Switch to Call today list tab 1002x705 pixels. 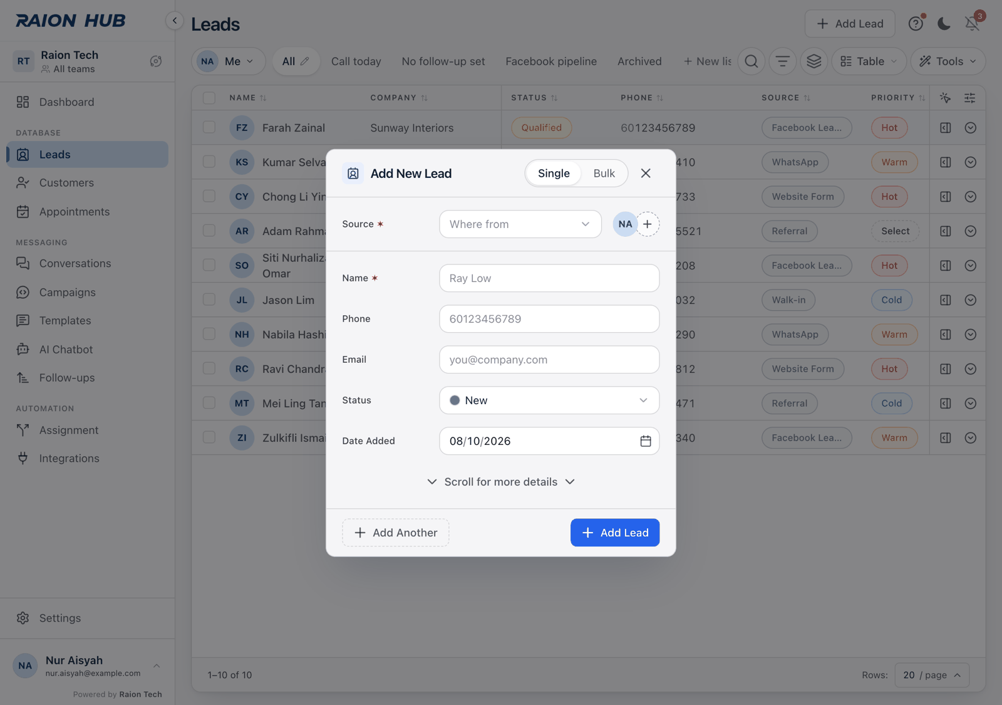(x=356, y=61)
